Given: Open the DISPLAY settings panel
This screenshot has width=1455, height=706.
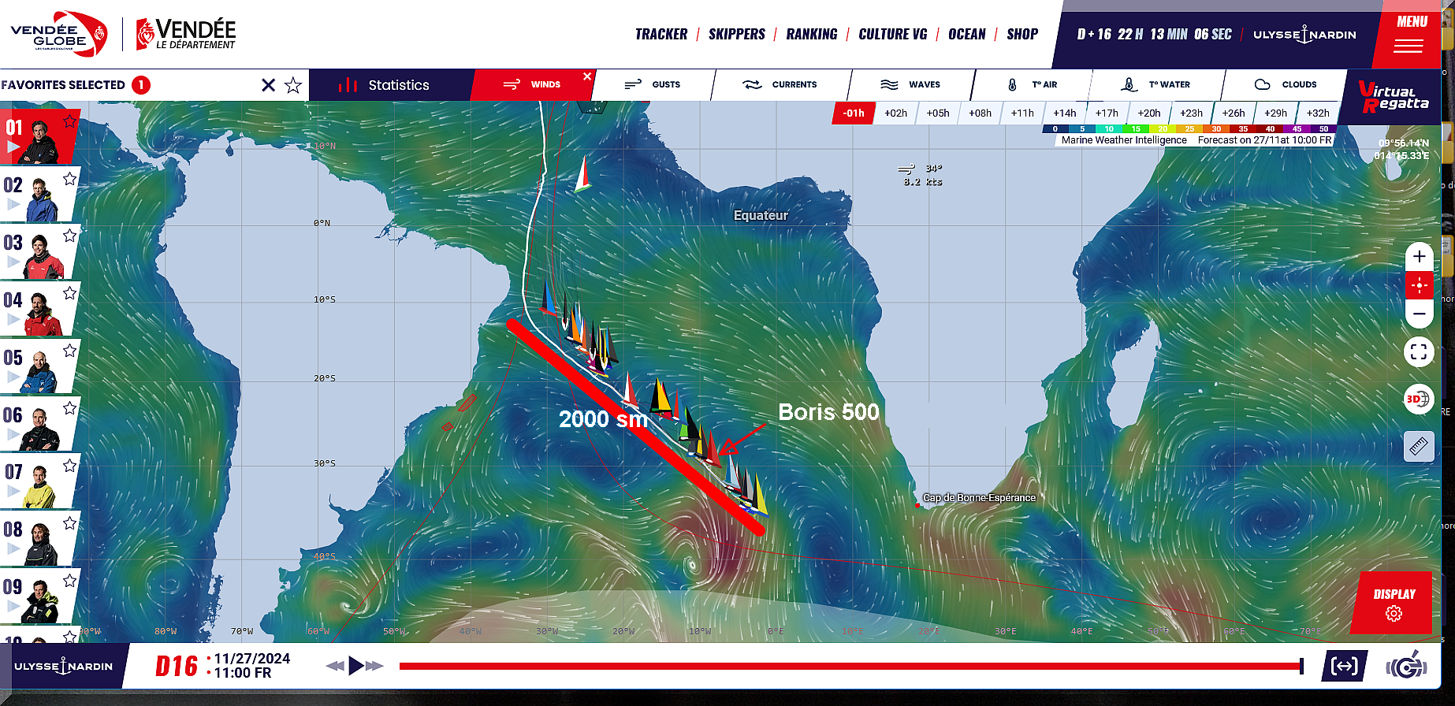Looking at the screenshot, I should tap(1394, 603).
